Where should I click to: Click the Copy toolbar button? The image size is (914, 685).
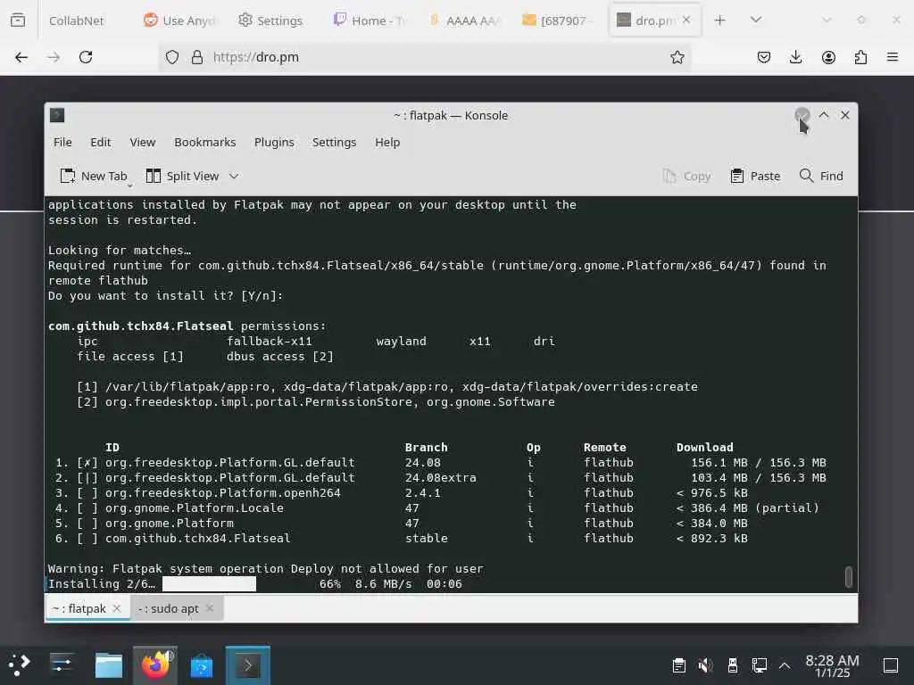point(686,176)
